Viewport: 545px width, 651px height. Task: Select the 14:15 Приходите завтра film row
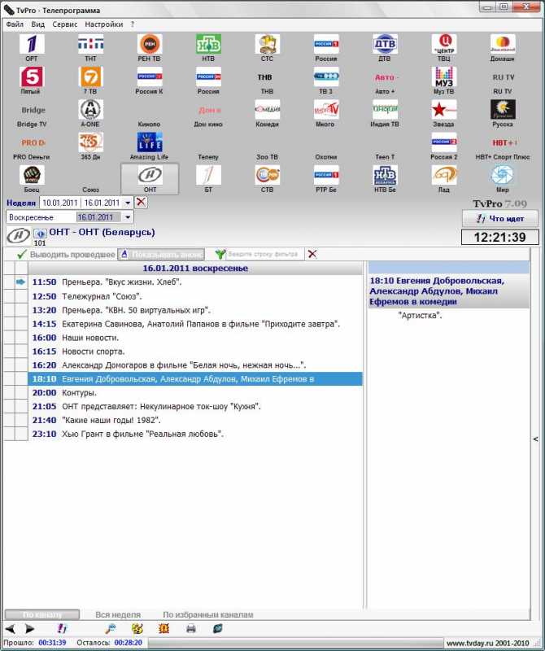(x=195, y=324)
